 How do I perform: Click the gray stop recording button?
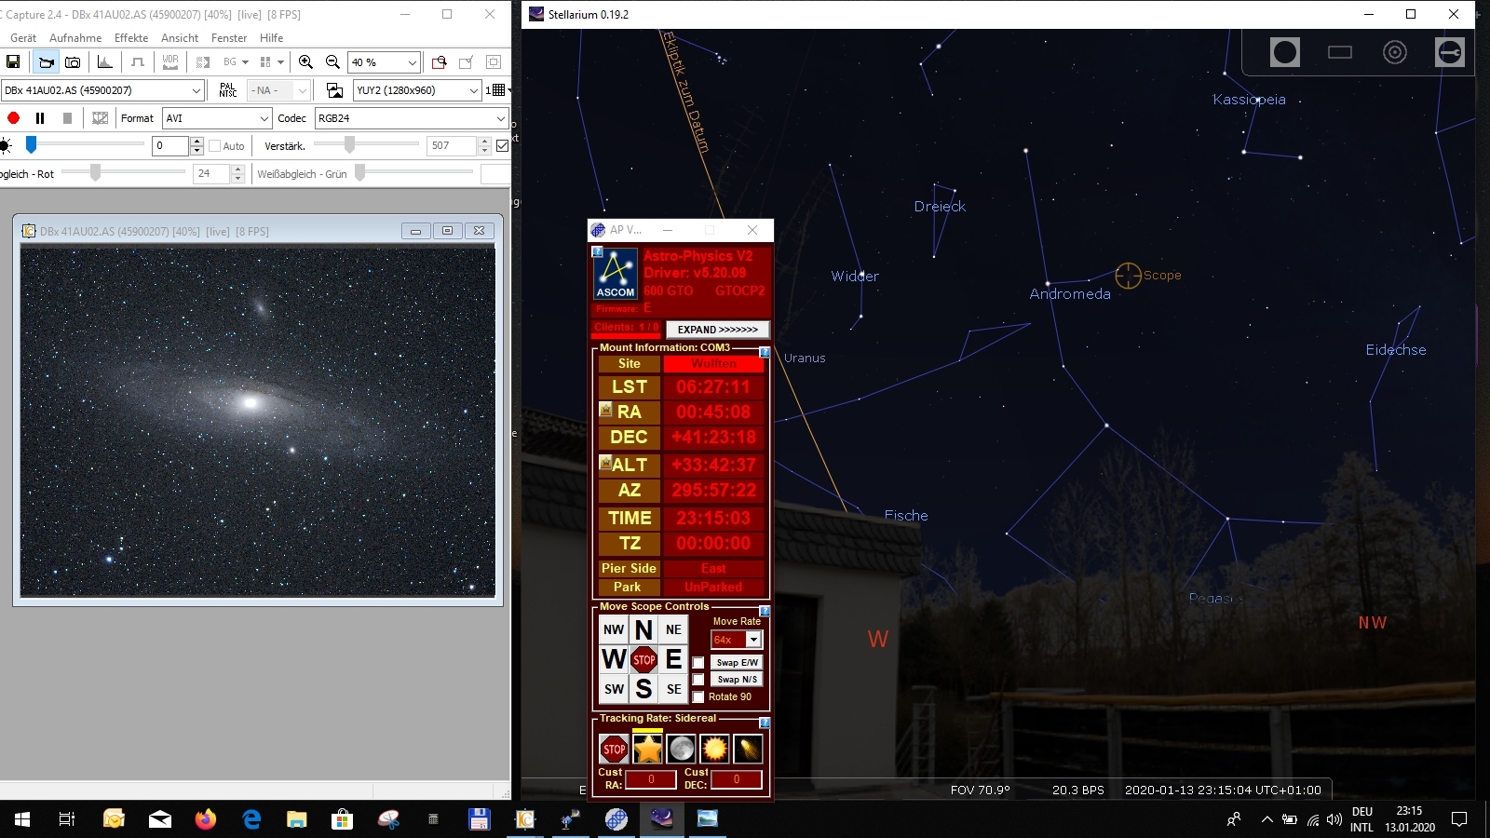[x=67, y=118]
